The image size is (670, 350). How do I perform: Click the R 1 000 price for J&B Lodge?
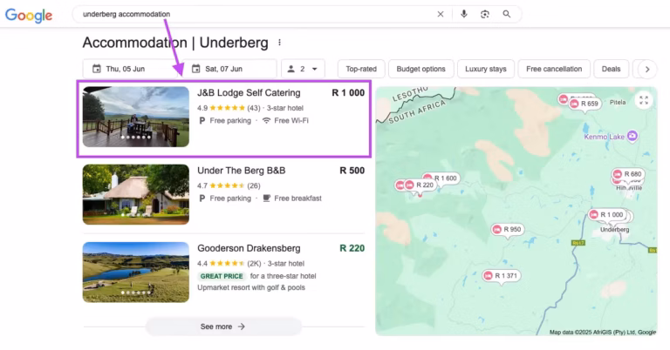point(348,93)
